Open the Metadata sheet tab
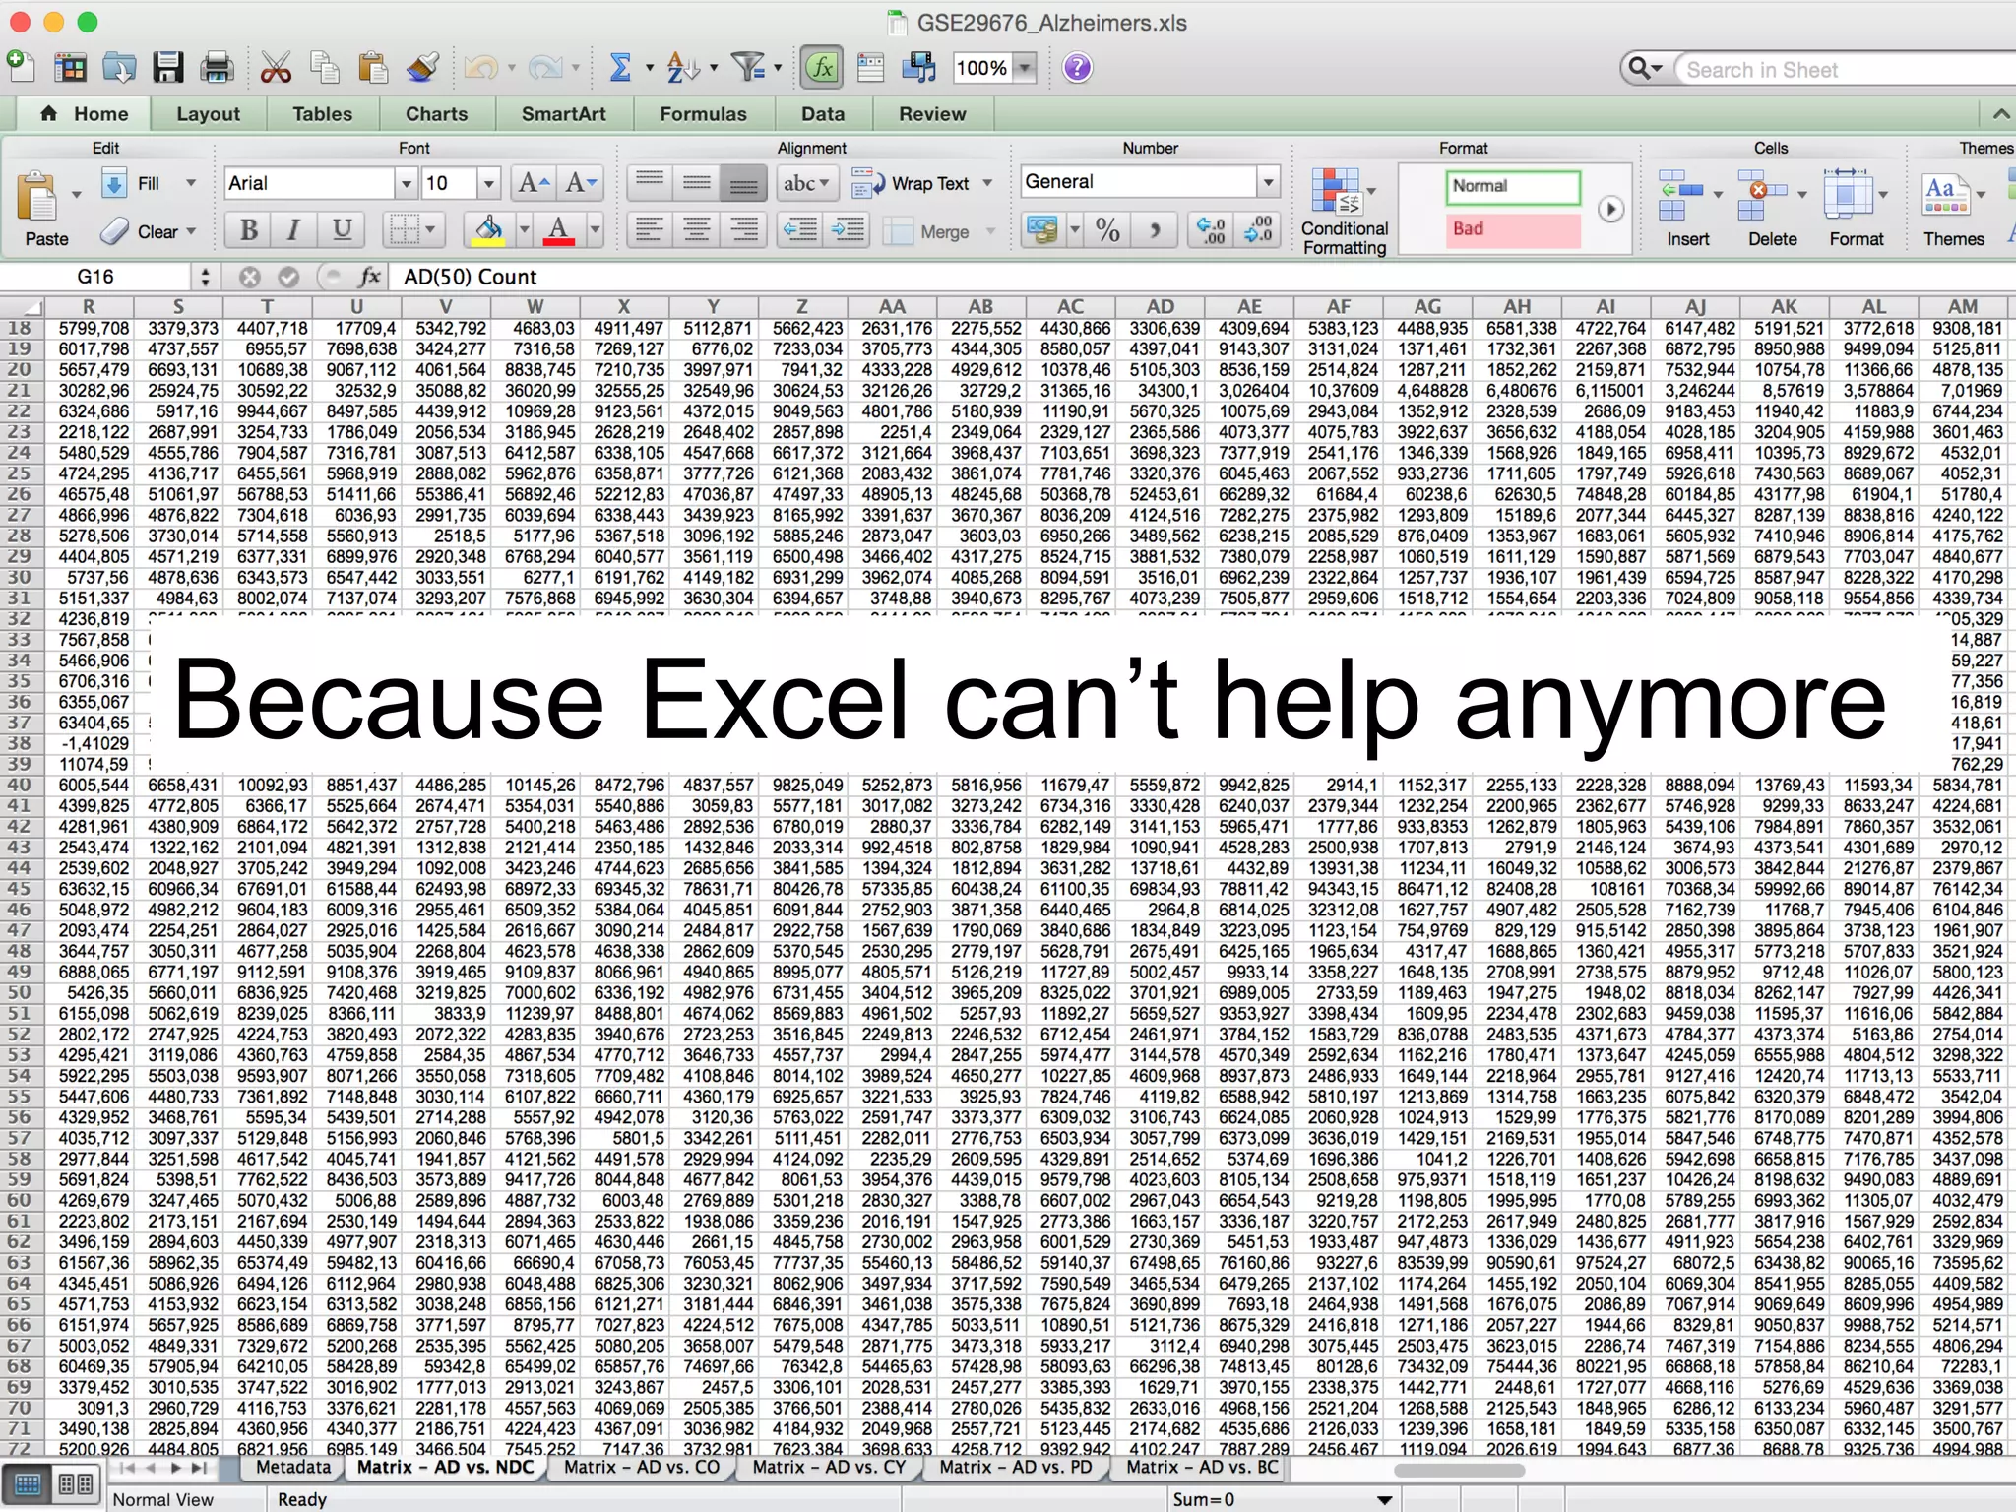The height and width of the screenshot is (1512, 2016). pyautogui.click(x=293, y=1467)
